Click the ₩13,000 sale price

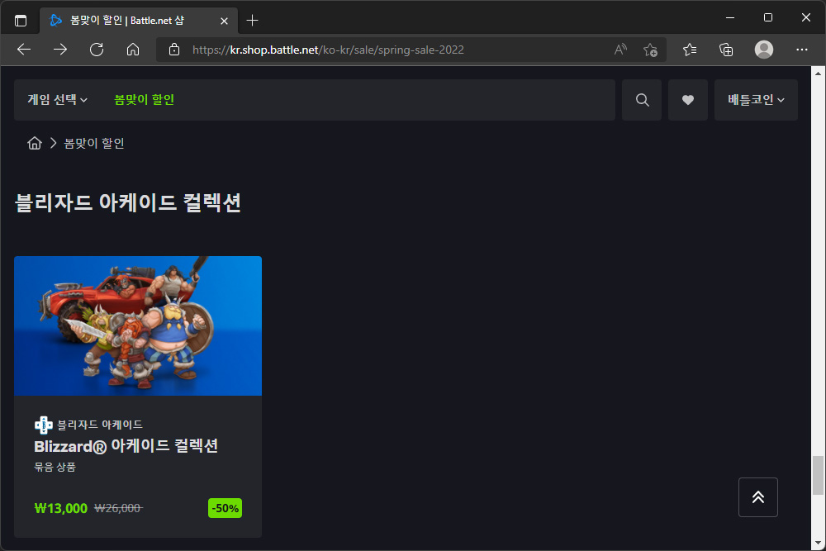pos(60,508)
